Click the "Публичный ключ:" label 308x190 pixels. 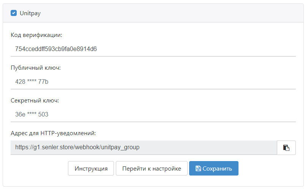[36, 68]
